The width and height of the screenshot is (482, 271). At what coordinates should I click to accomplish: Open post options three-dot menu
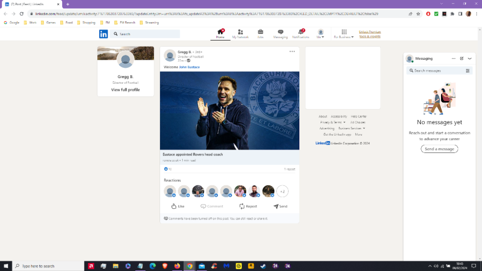point(292,52)
